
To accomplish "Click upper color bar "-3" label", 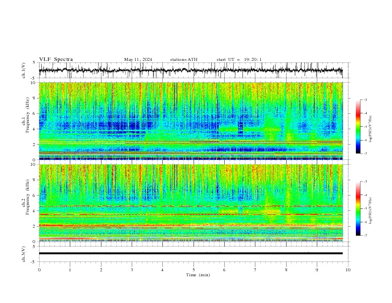I will coord(365,100).
